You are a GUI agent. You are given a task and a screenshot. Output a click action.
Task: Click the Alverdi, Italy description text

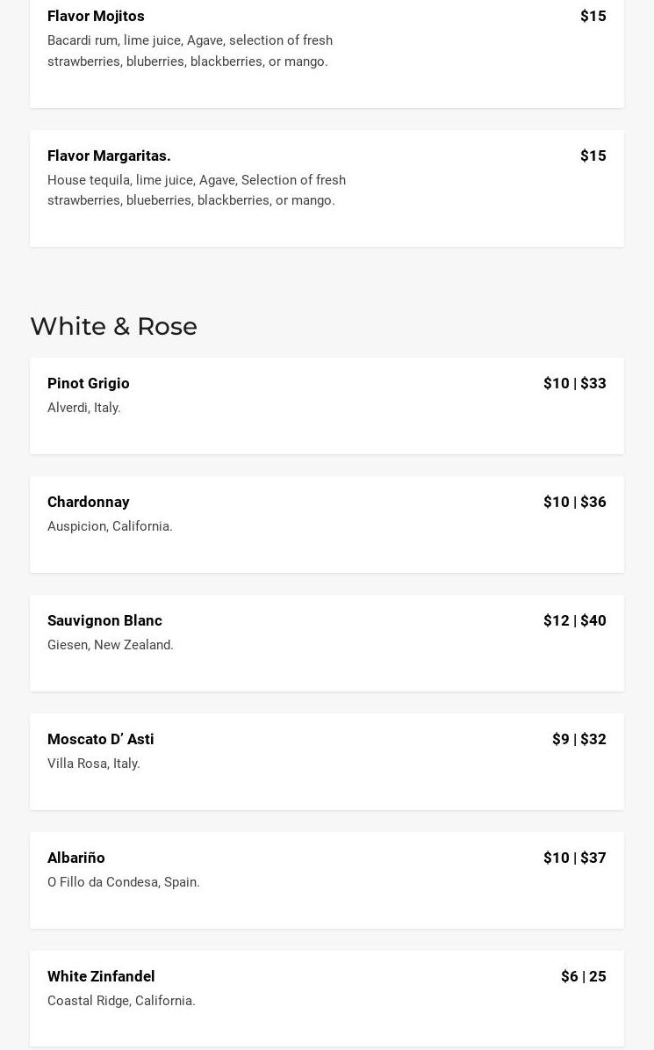[x=84, y=408]
